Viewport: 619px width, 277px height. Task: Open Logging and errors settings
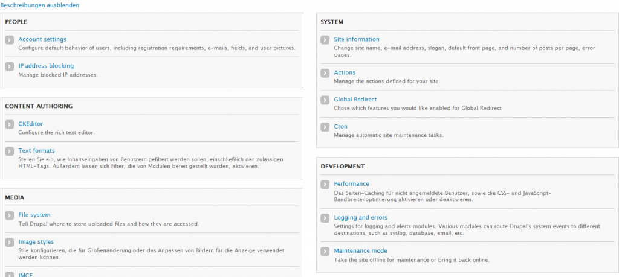point(361,217)
